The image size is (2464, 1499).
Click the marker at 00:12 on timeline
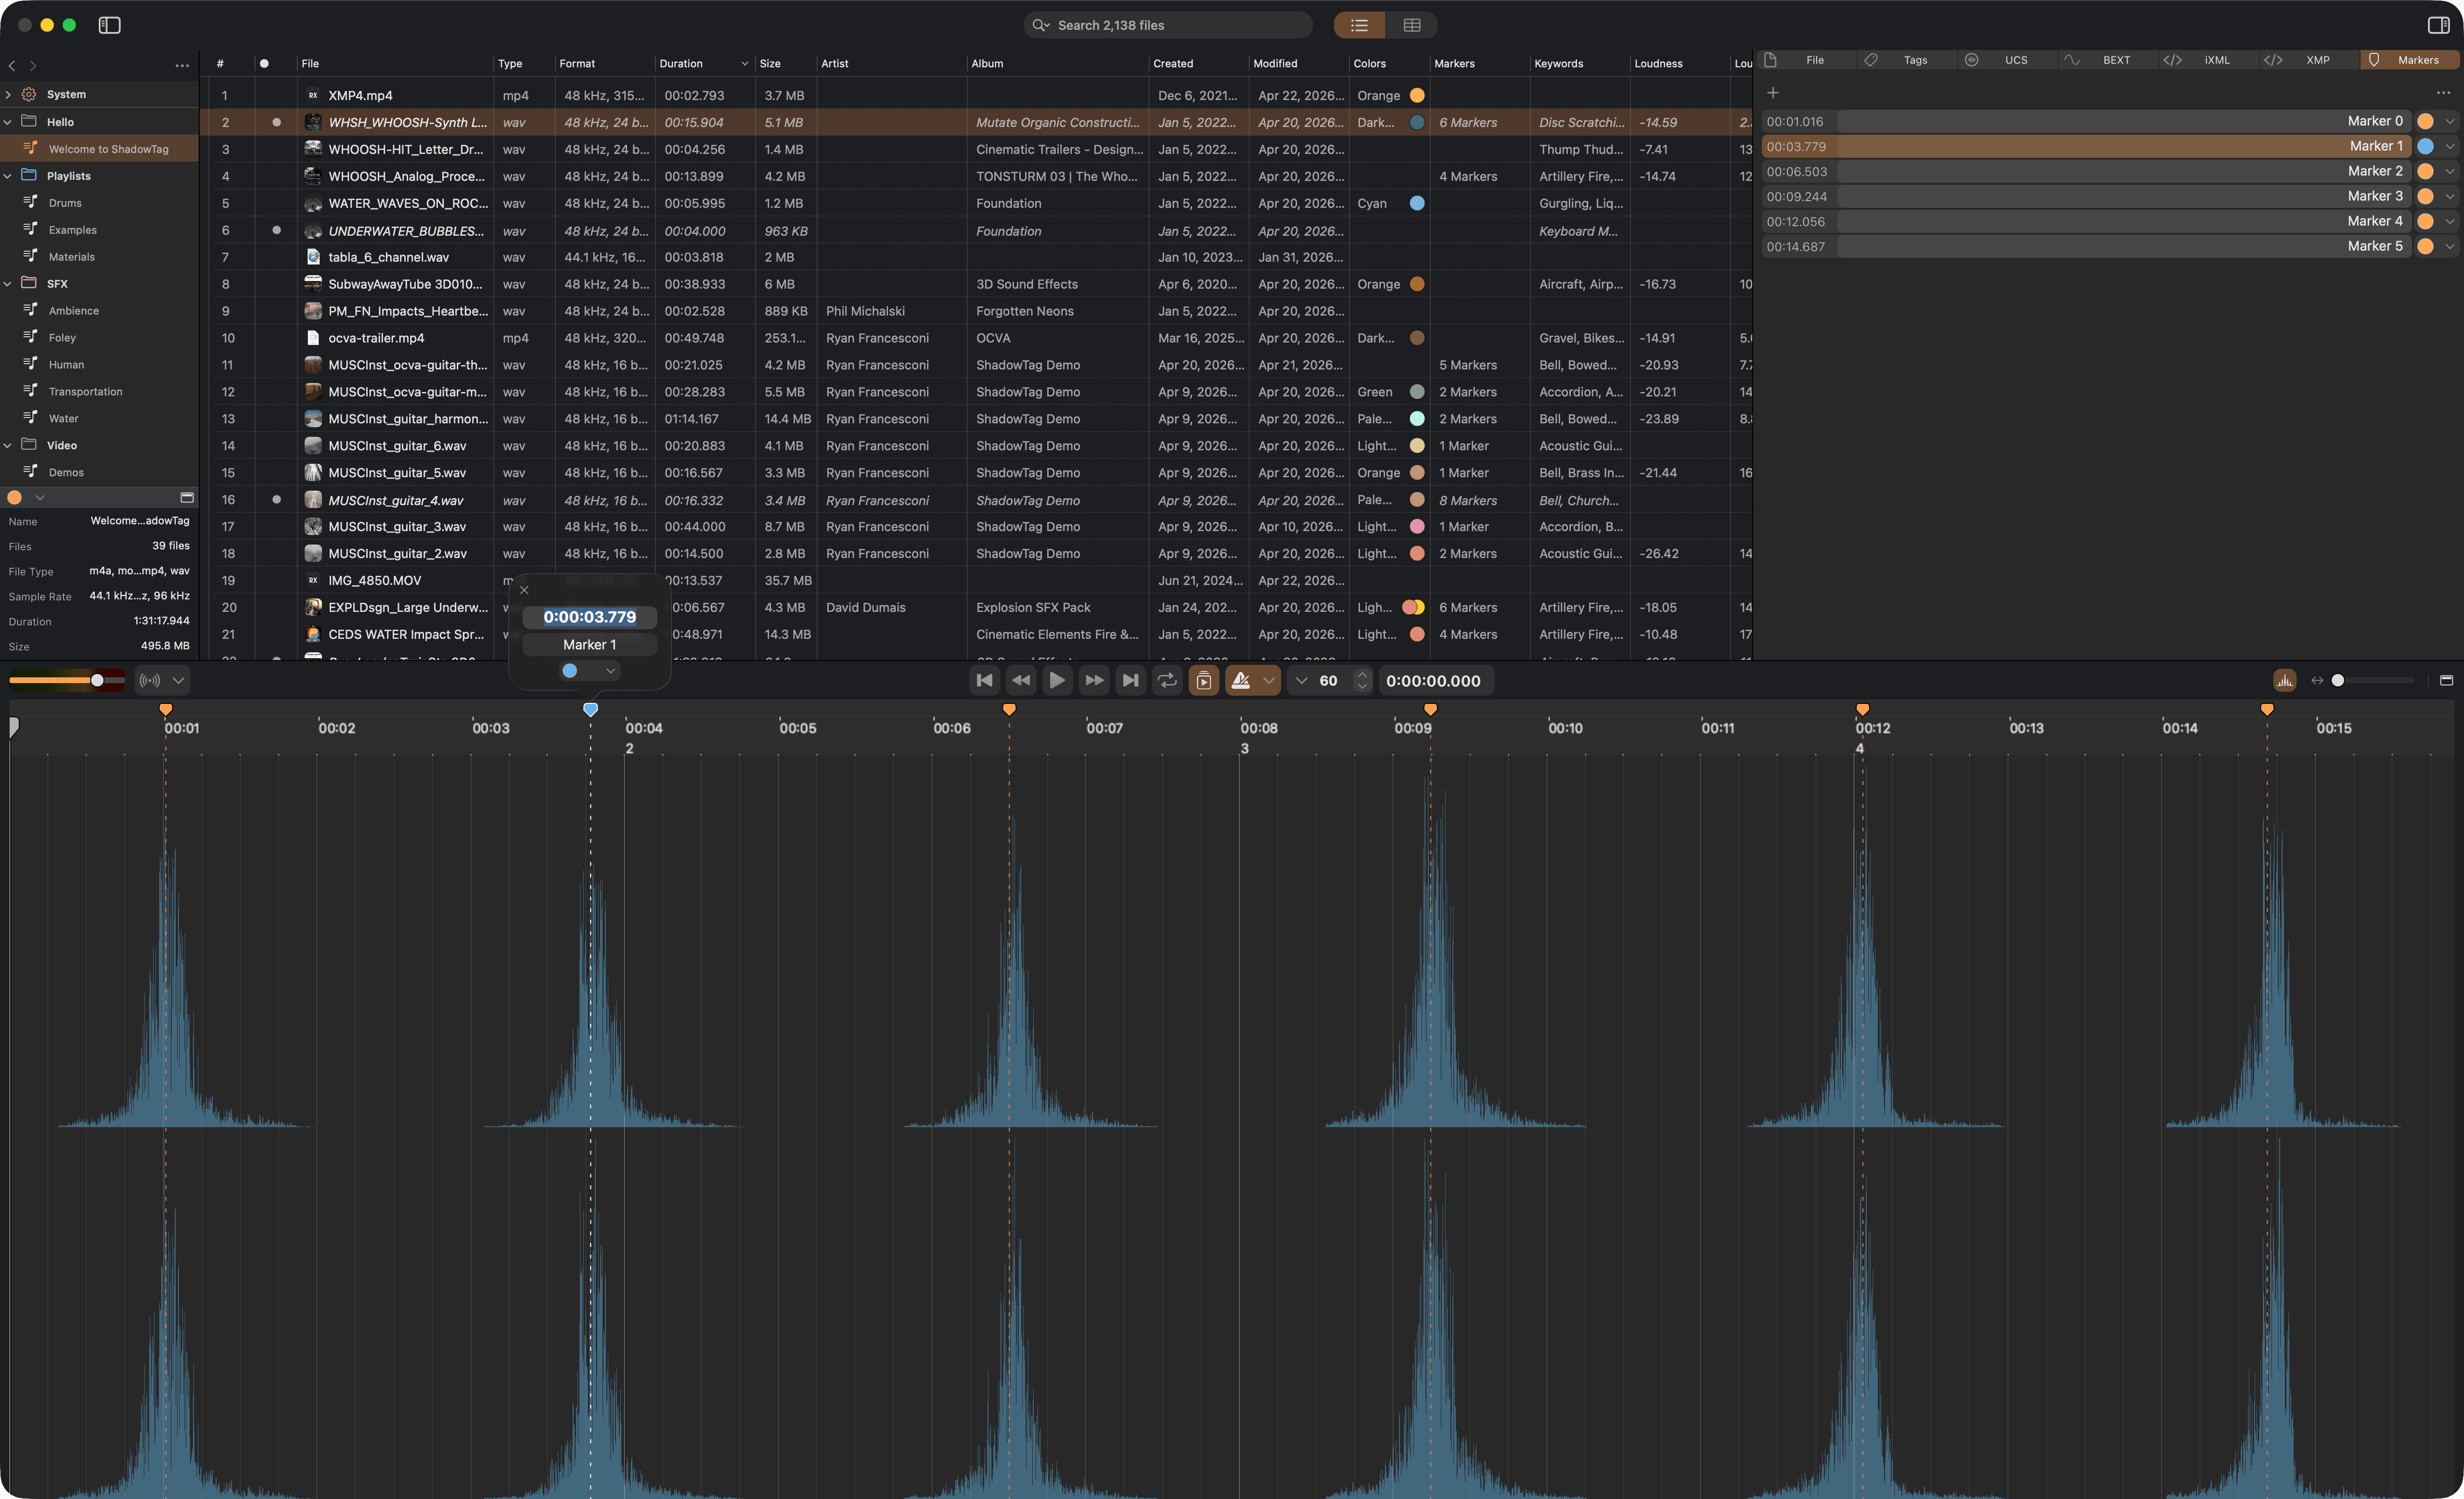pos(1862,710)
